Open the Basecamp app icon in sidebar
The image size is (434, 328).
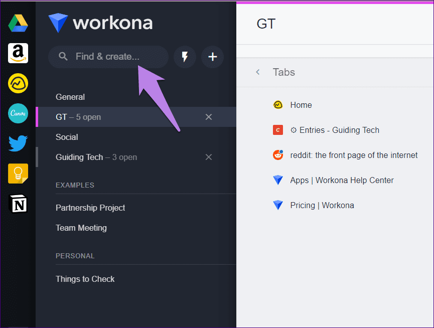tap(18, 83)
